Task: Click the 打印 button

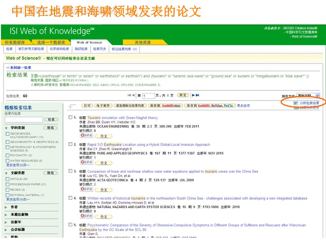Action: coord(87,105)
